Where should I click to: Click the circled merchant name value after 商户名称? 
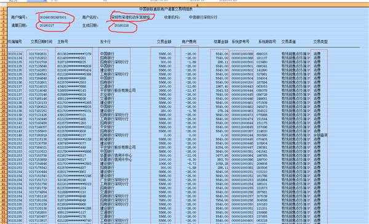click(130, 17)
